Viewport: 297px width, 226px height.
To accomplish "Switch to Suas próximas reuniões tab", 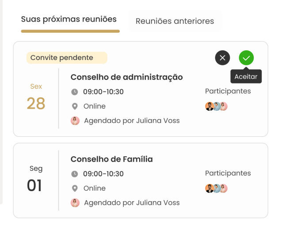I will pyautogui.click(x=69, y=19).
